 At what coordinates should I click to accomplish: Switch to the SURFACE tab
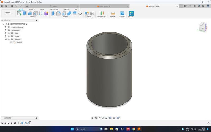(32, 9)
